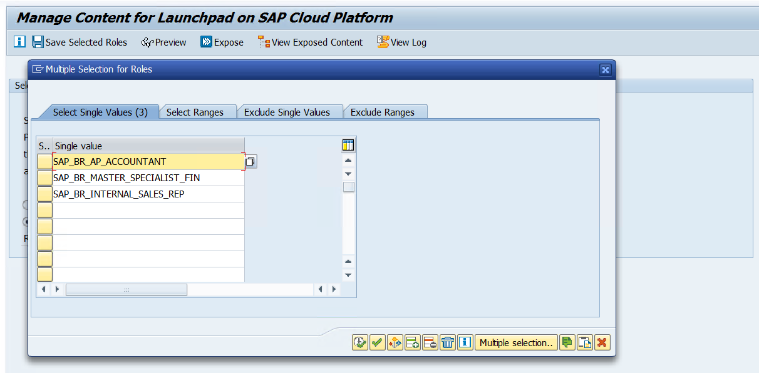Toggle row selector for SAP_BR_INTERNAL_SALES_REP
This screenshot has width=759, height=373.
(x=44, y=194)
